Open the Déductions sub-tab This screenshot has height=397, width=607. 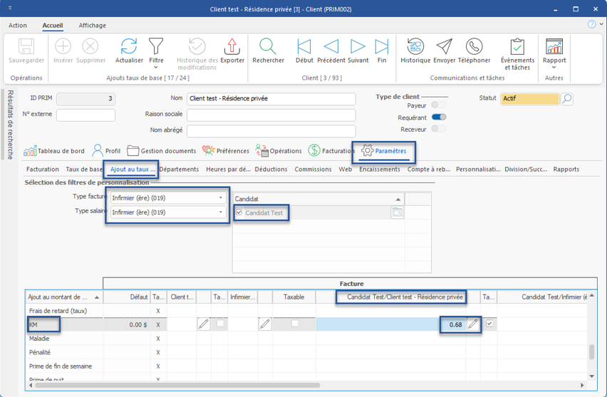click(x=271, y=170)
